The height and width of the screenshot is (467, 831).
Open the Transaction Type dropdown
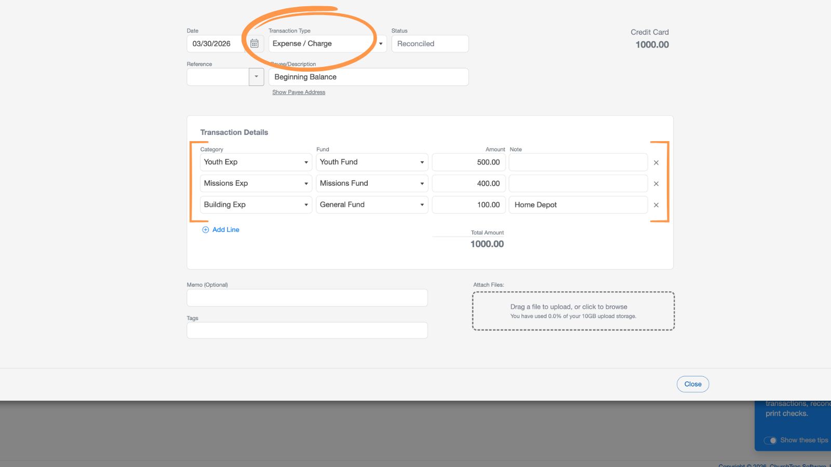tap(327, 44)
